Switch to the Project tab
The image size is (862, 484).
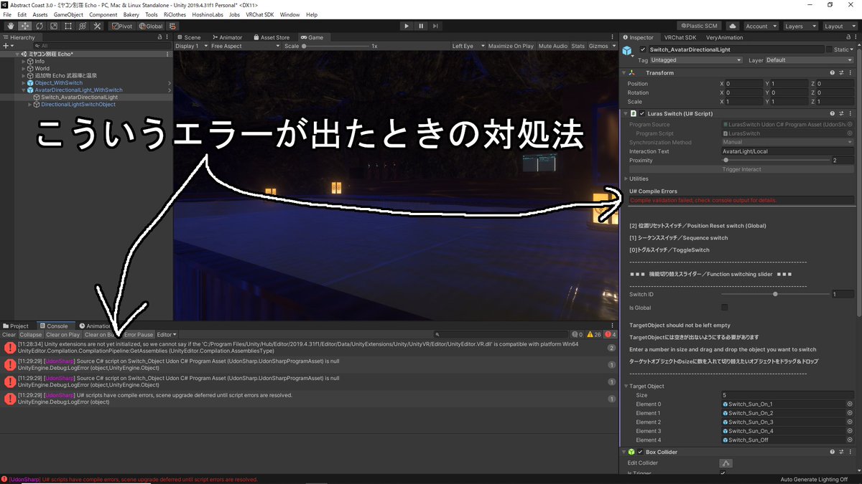[x=16, y=326]
